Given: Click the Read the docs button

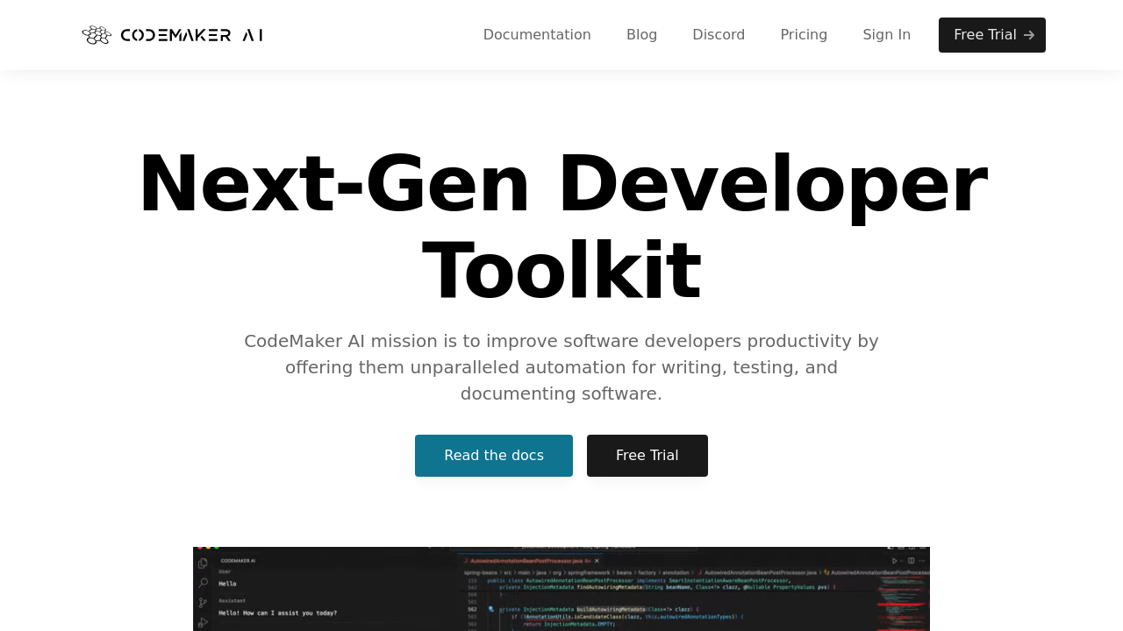Looking at the screenshot, I should 494,456.
